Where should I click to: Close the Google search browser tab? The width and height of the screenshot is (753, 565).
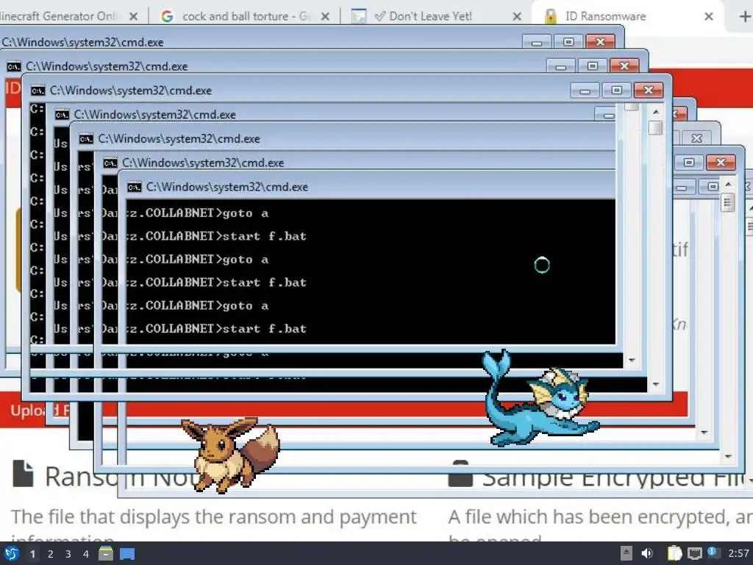click(325, 16)
